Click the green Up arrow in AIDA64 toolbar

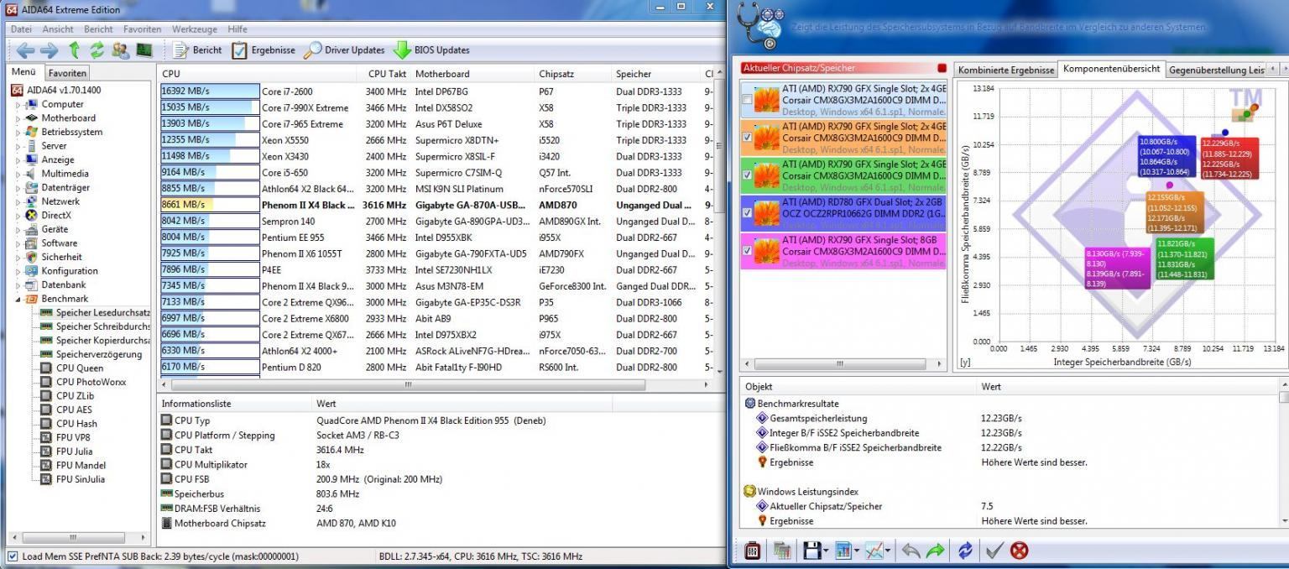coord(74,50)
